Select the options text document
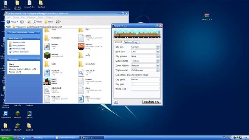This screenshot has height=140, width=249. click(x=90, y=38)
